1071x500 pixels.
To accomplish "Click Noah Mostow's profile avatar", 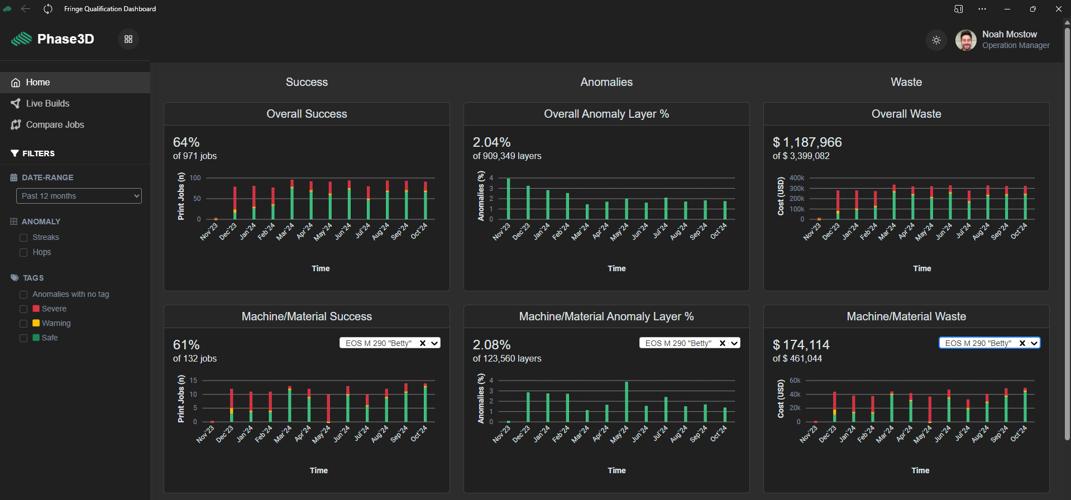I will pos(966,40).
